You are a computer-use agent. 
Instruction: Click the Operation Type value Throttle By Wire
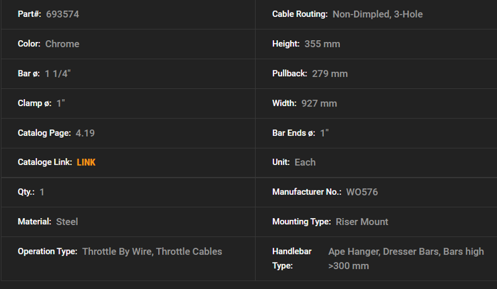pos(117,252)
